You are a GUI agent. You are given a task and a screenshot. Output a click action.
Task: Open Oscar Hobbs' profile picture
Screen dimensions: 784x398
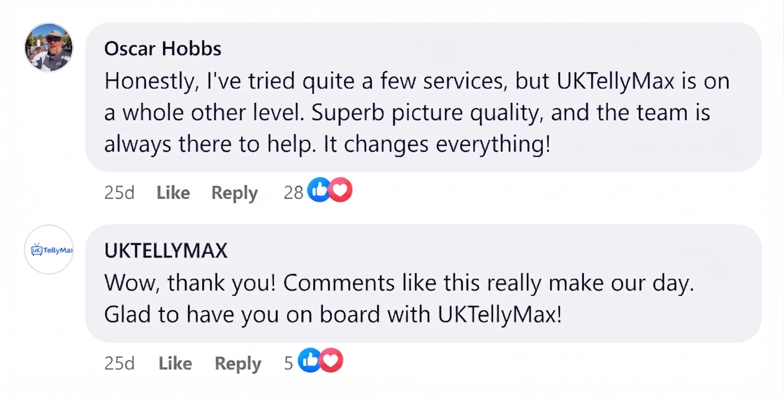49,47
